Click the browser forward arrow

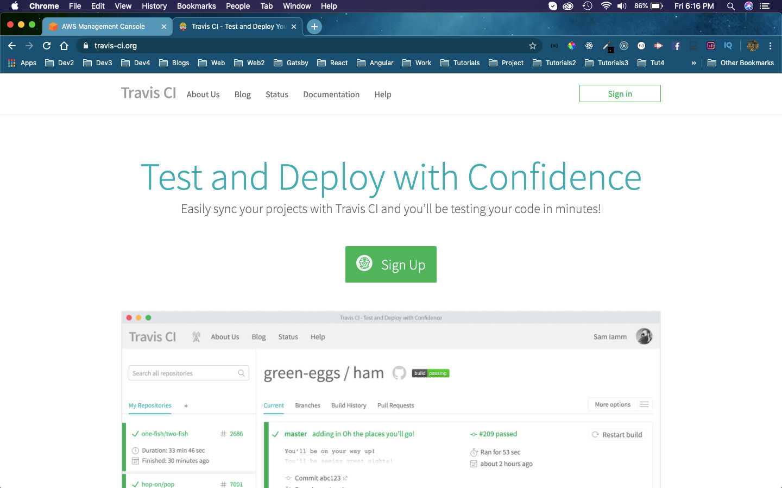(29, 46)
